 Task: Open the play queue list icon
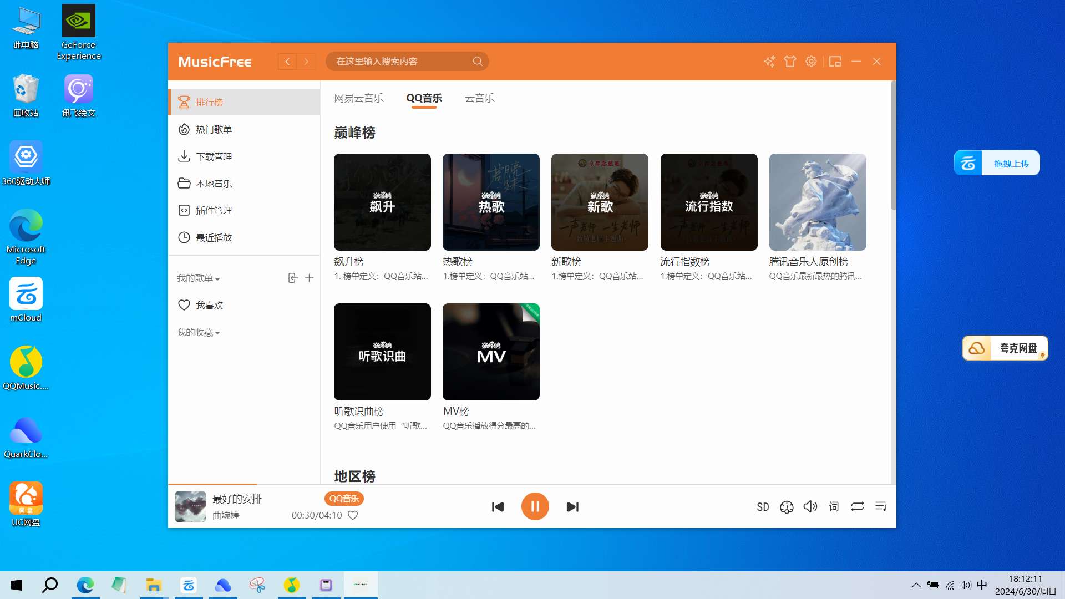tap(881, 506)
